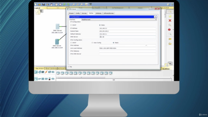
Task: Click the device list horizontal scrollbar
Action: 82,77
